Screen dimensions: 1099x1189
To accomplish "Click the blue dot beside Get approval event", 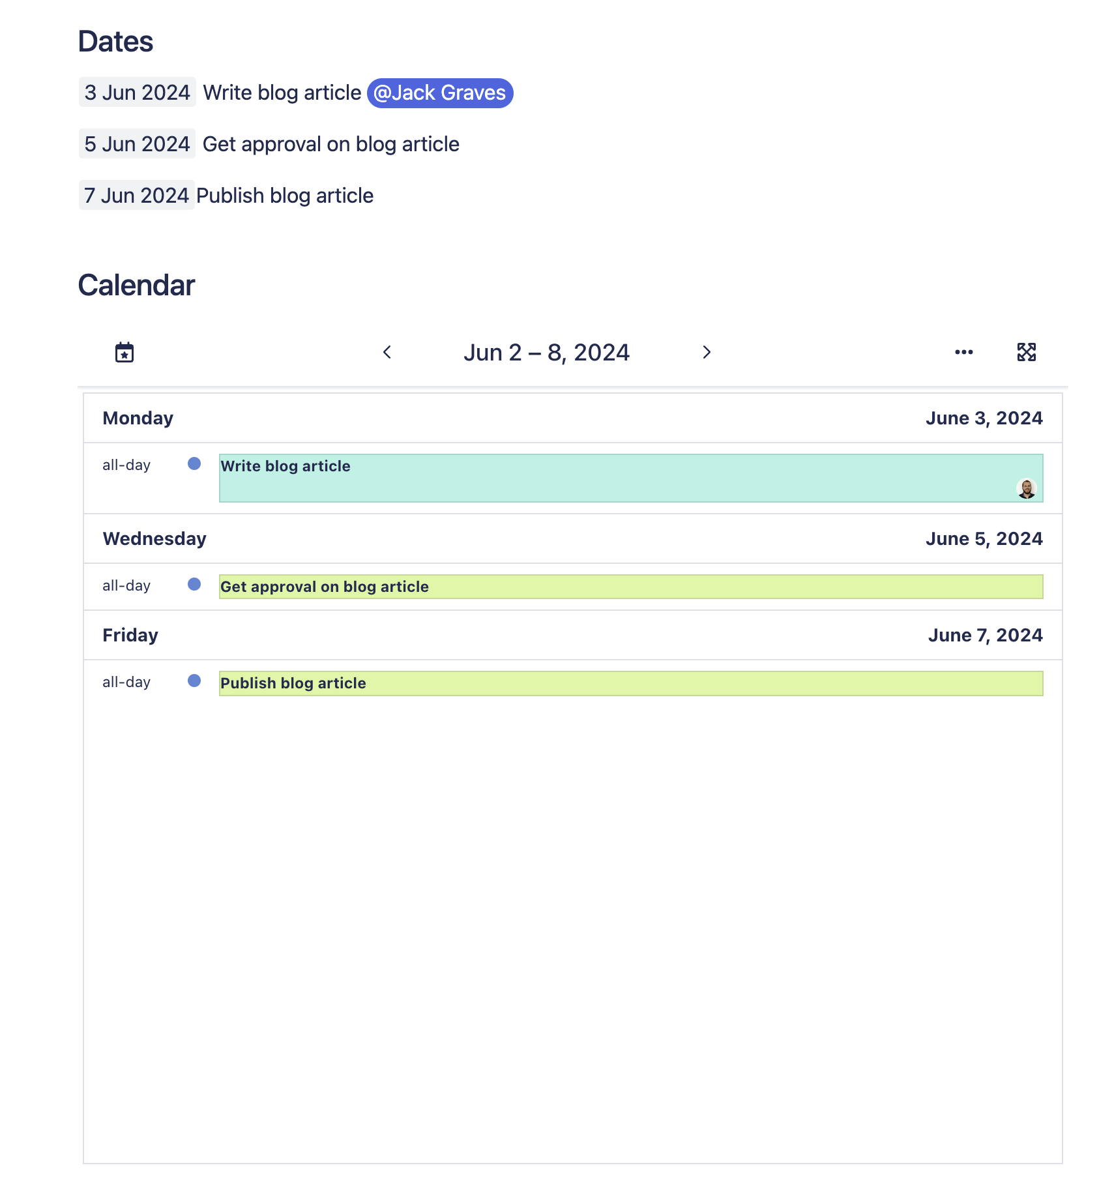I will pos(194,585).
